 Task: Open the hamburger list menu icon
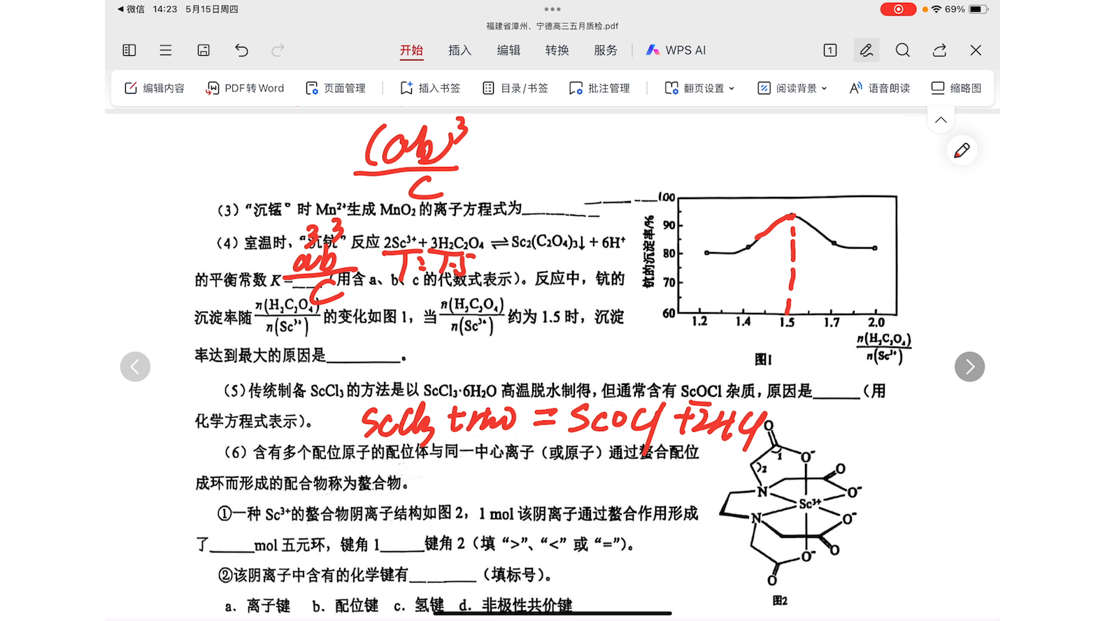tap(166, 50)
